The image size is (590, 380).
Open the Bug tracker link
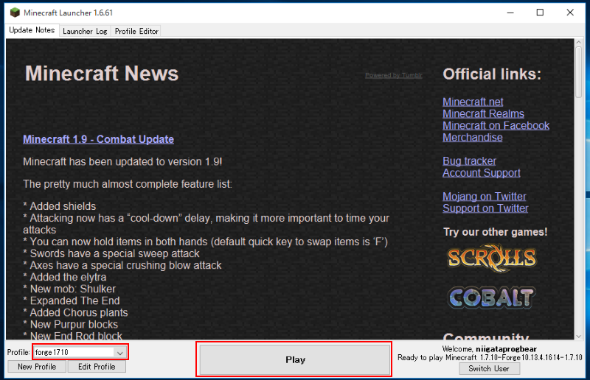[469, 161]
